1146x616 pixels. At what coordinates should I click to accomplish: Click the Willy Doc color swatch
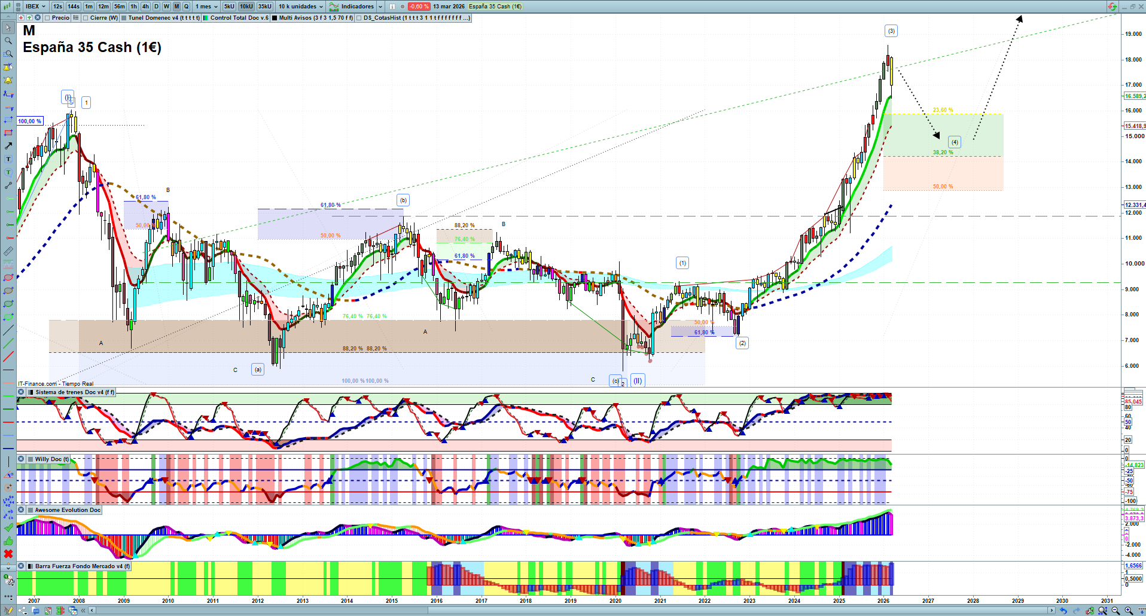coord(31,459)
